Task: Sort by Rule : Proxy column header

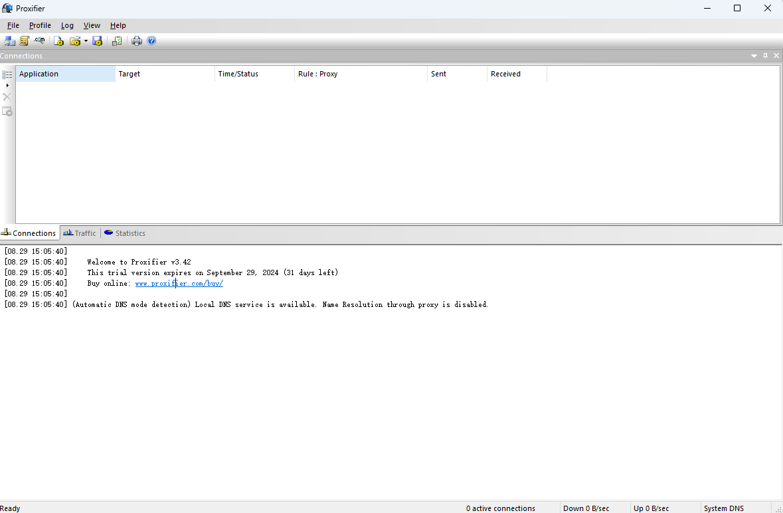Action: (361, 74)
